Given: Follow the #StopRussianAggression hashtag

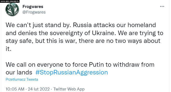Looking at the screenshot, I should pyautogui.click(x=72, y=72).
